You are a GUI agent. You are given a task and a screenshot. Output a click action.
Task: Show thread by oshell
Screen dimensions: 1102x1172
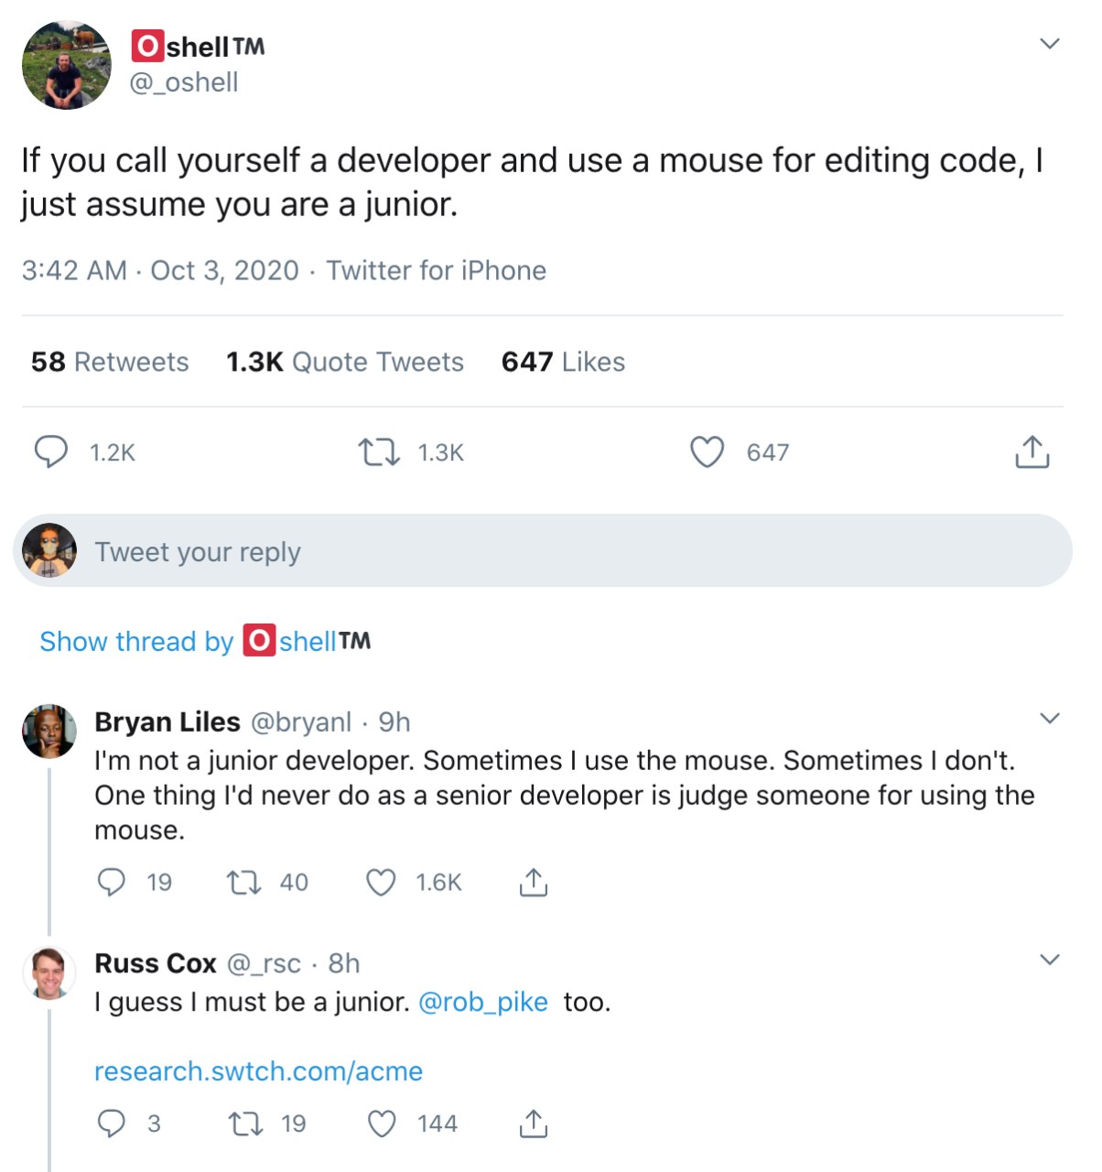pyautogui.click(x=205, y=641)
